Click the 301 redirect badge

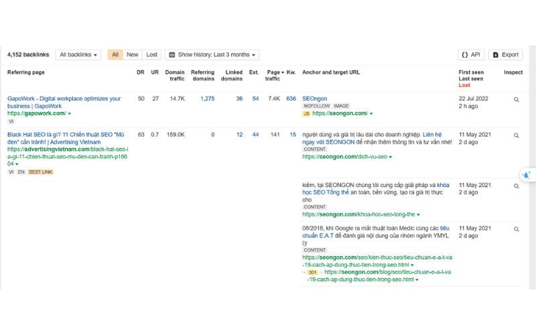(312, 273)
